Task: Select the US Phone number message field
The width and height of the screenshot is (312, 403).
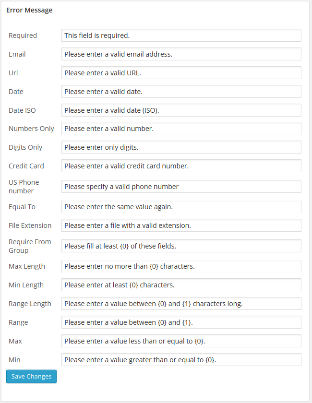Action: click(x=181, y=187)
